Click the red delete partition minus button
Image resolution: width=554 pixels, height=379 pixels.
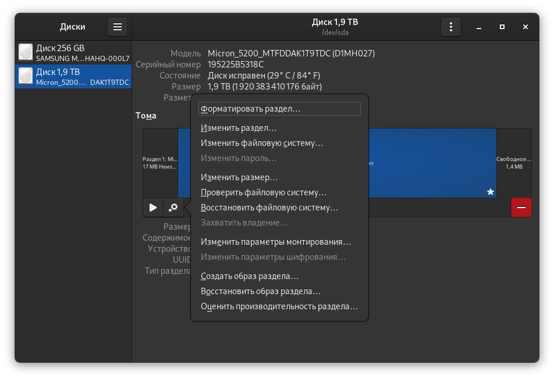521,208
